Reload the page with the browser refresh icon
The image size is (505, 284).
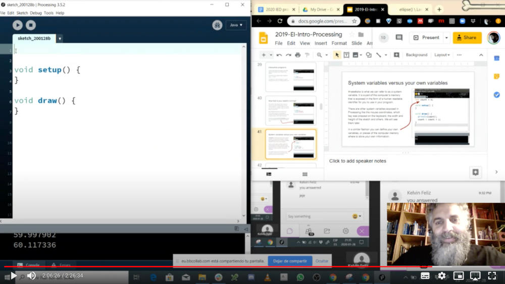point(280,21)
